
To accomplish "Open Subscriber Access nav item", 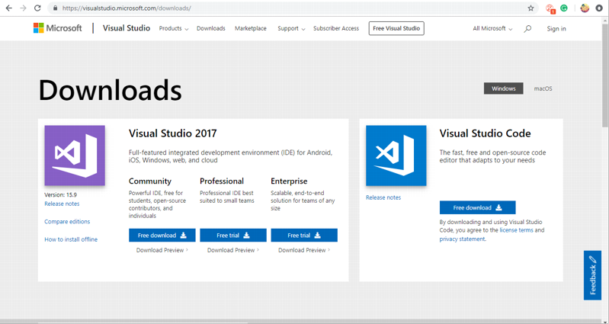I will tap(336, 28).
